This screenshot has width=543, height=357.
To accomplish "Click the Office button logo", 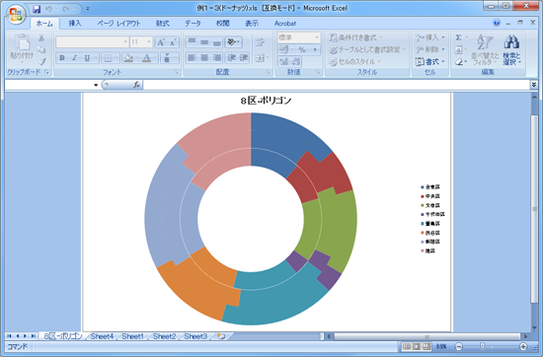I will (x=16, y=15).
